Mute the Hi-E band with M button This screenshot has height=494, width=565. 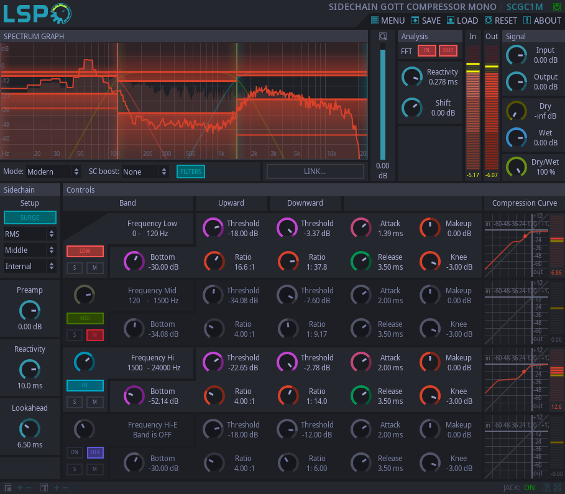tap(94, 469)
